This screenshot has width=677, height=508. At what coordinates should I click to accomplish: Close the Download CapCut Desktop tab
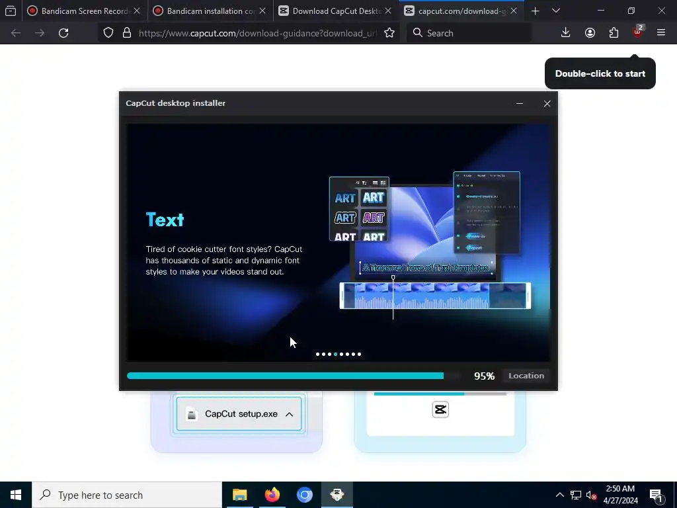coord(388,11)
